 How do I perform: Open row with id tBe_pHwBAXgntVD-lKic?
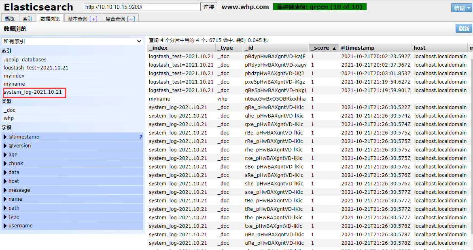[x=274, y=201]
